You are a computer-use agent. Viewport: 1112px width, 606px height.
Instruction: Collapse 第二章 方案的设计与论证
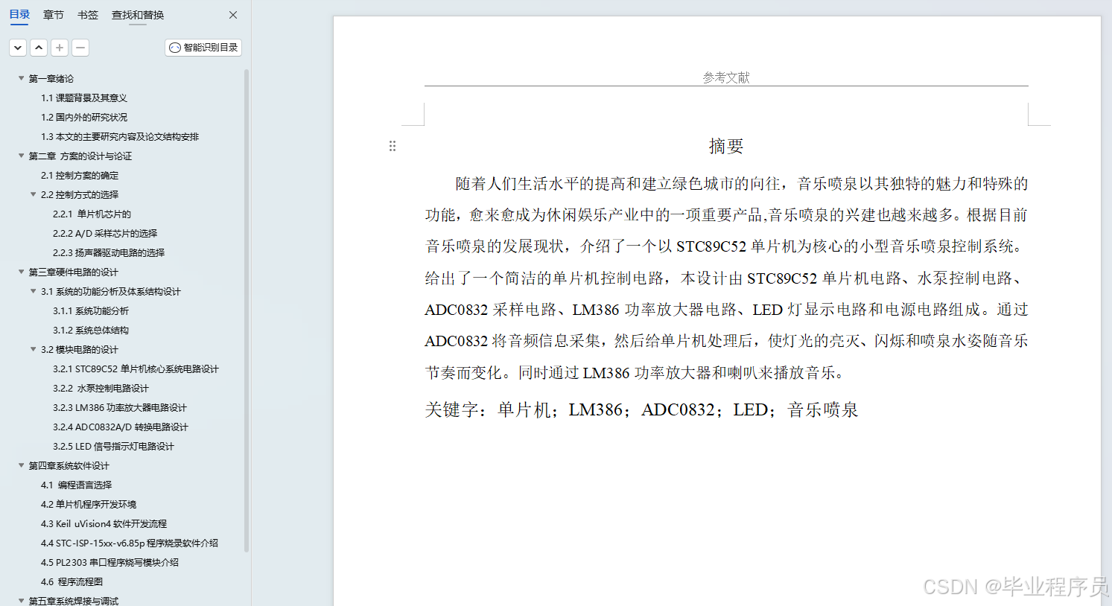tap(21, 156)
